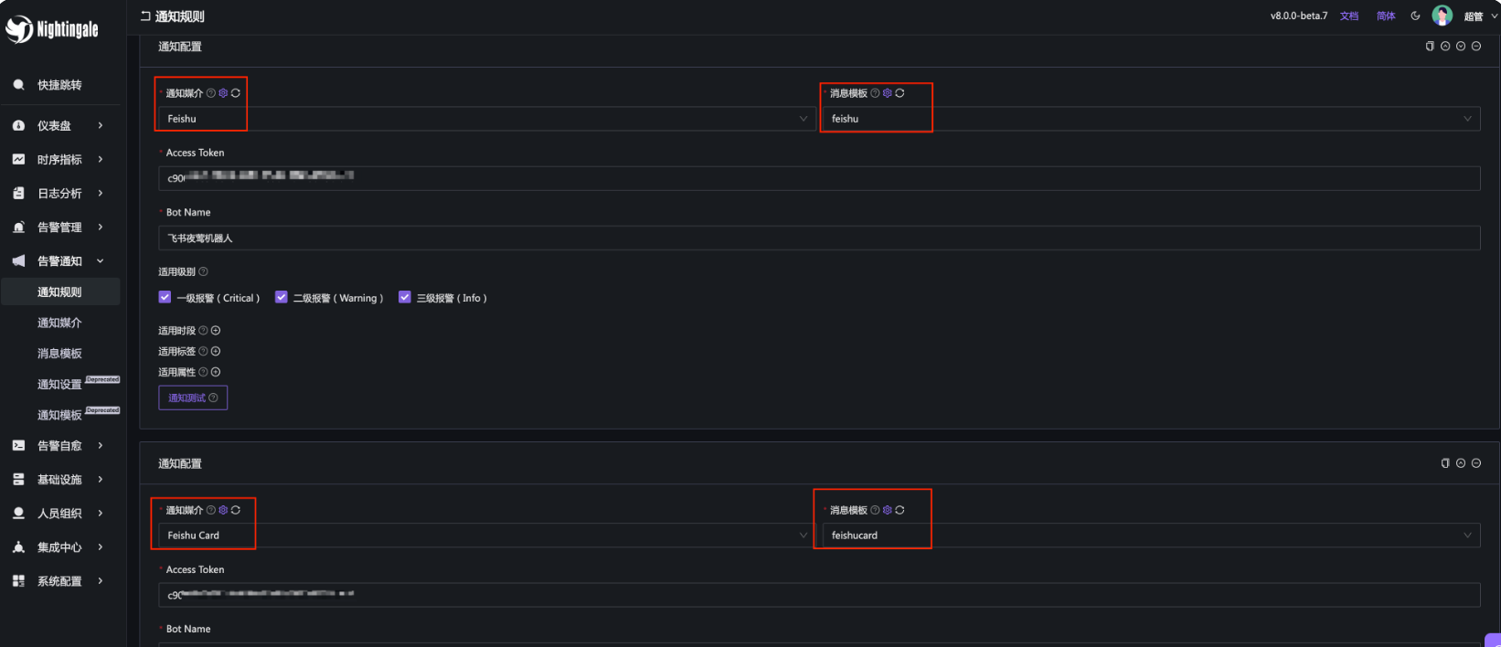The image size is (1501, 647).
Task: Open 消息模板 sidebar item
Action: pos(59,354)
